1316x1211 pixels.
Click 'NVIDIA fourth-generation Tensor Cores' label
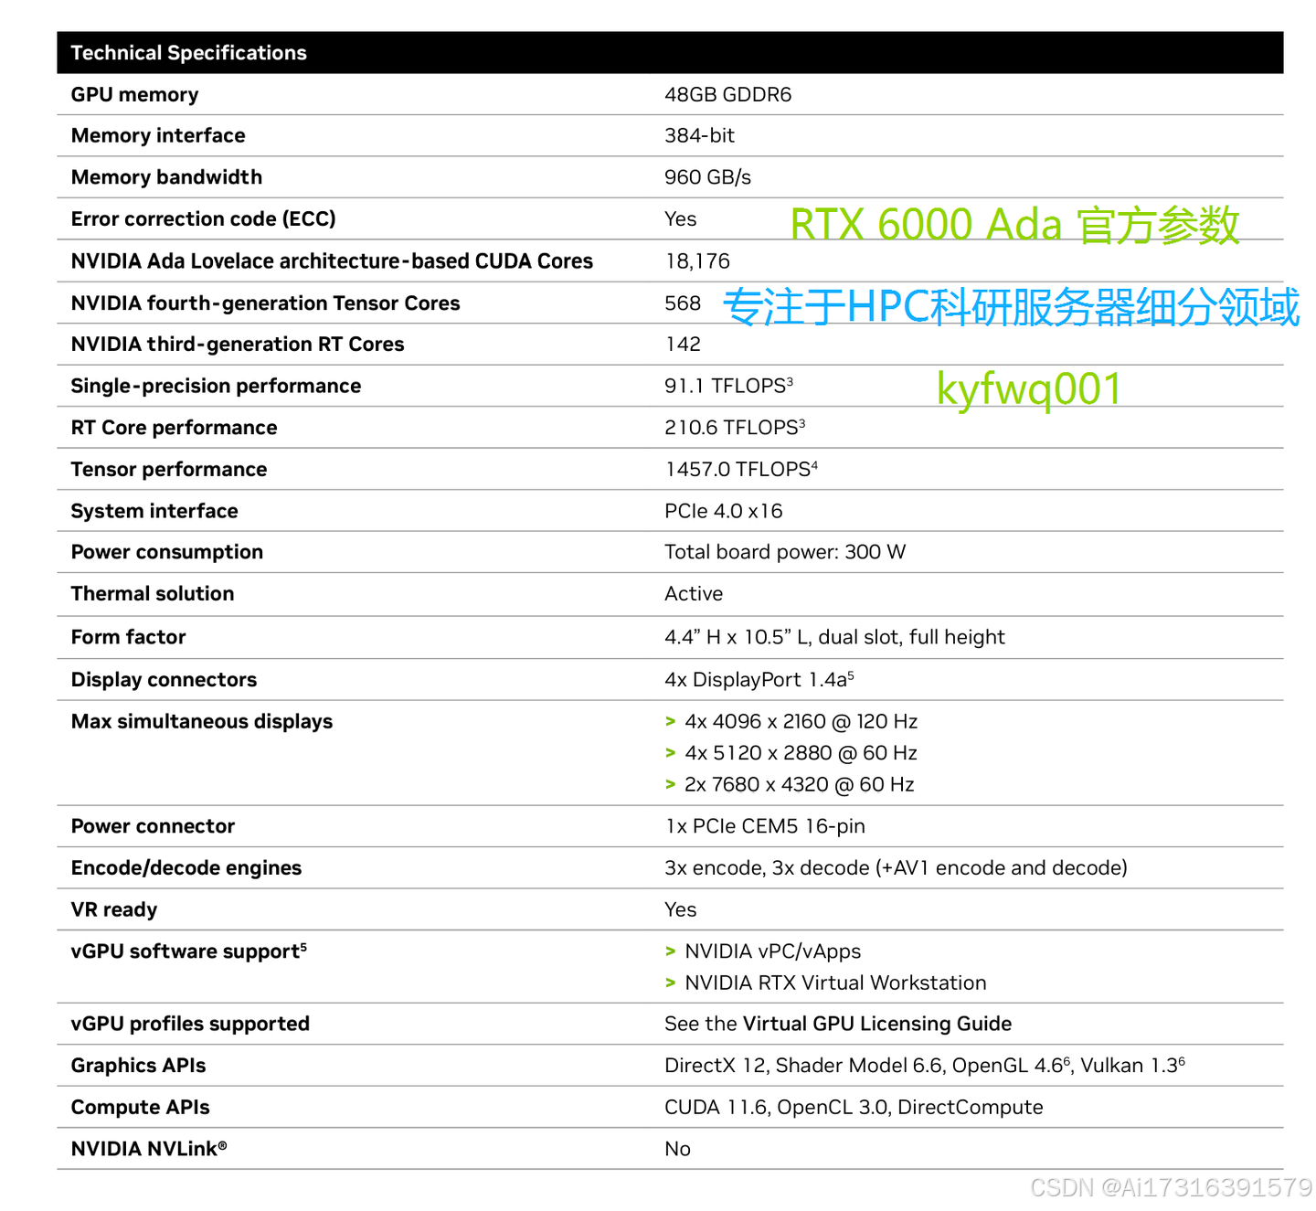(265, 303)
